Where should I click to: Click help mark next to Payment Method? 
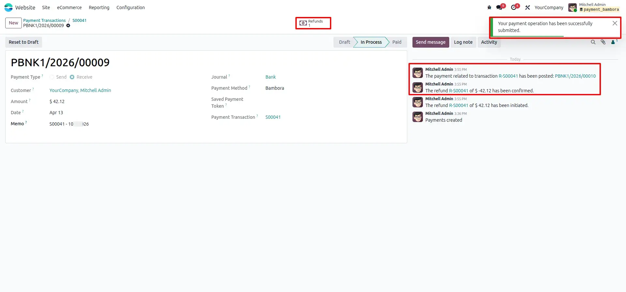point(249,87)
